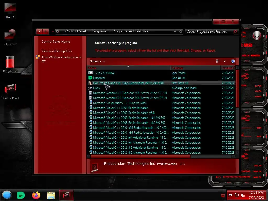Change view with the view icon
The height and width of the screenshot is (201, 268).
(x=219, y=61)
